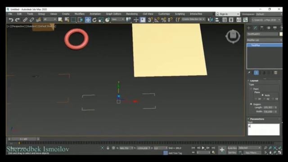Click Edit Named Selection Sets icon
This screenshot has width=288, height=162.
(x=178, y=20)
